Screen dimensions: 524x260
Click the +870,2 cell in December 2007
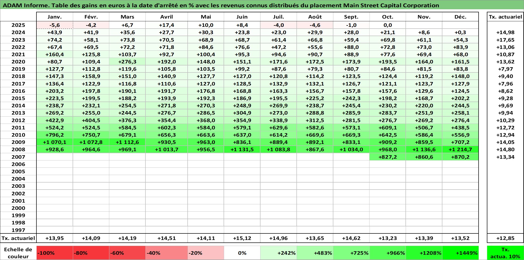coord(460,157)
